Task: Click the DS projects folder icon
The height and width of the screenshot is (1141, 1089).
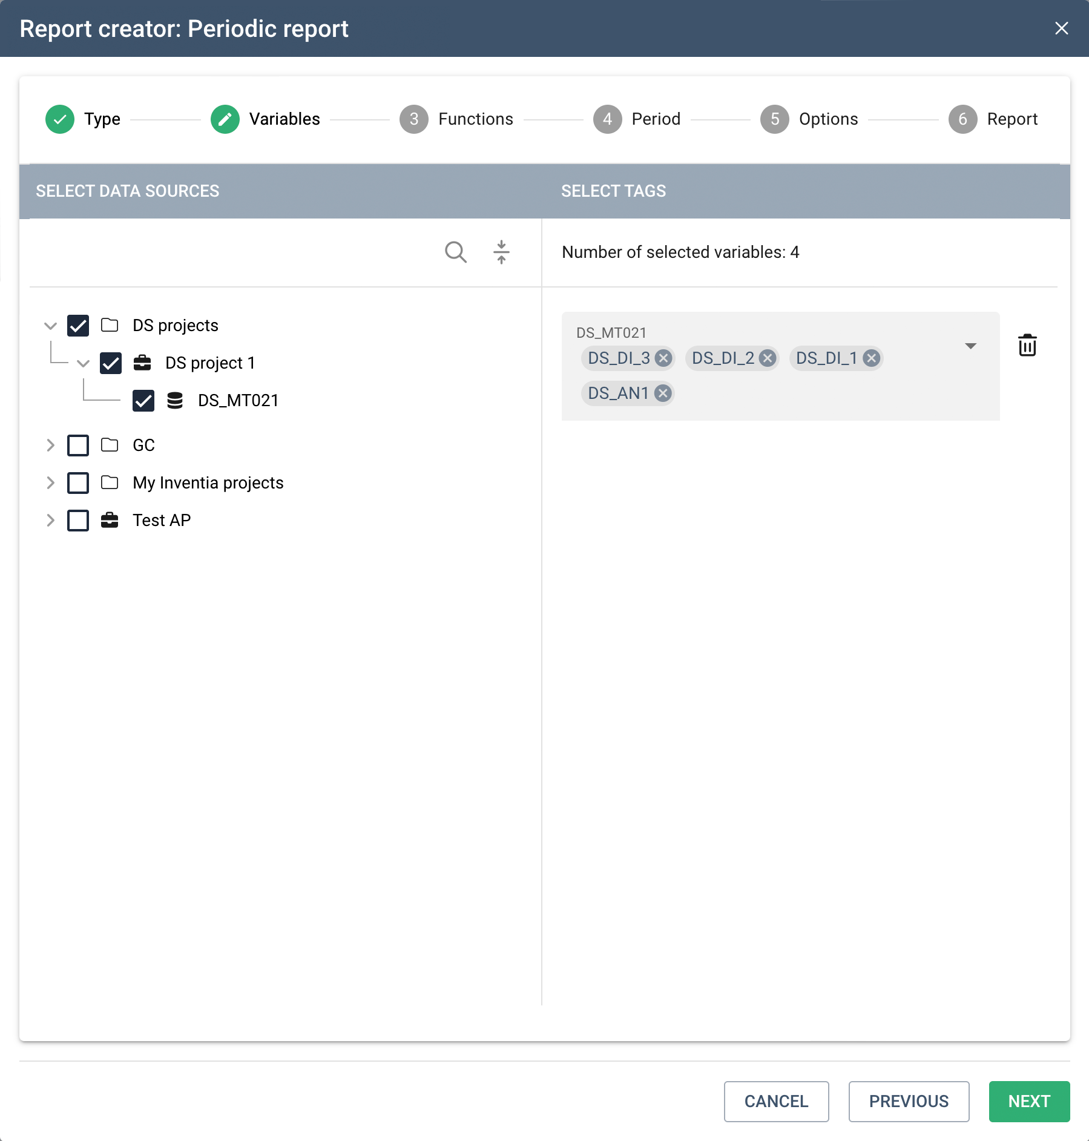Action: (x=110, y=325)
